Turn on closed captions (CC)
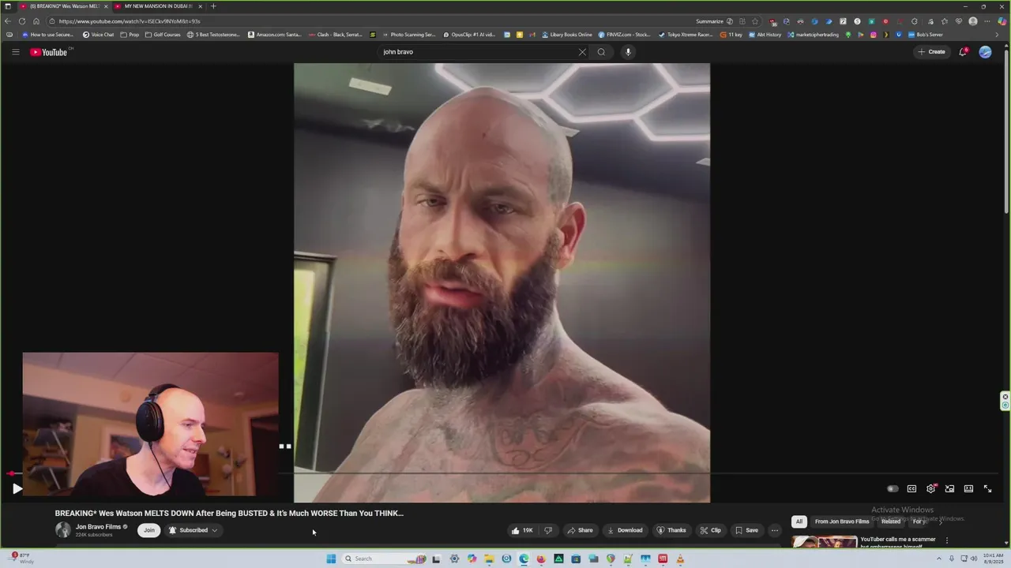 coord(911,489)
